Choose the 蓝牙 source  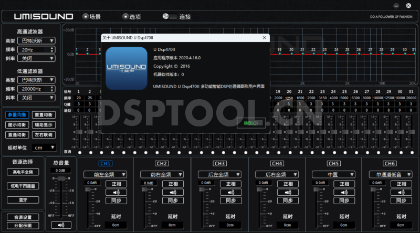[23, 200]
